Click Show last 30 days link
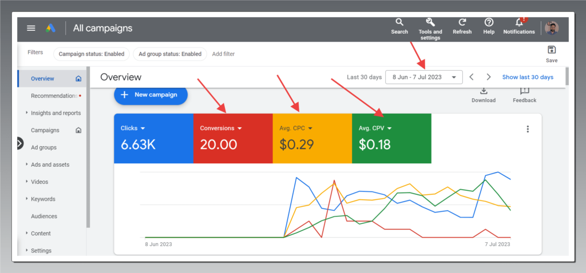 click(528, 77)
